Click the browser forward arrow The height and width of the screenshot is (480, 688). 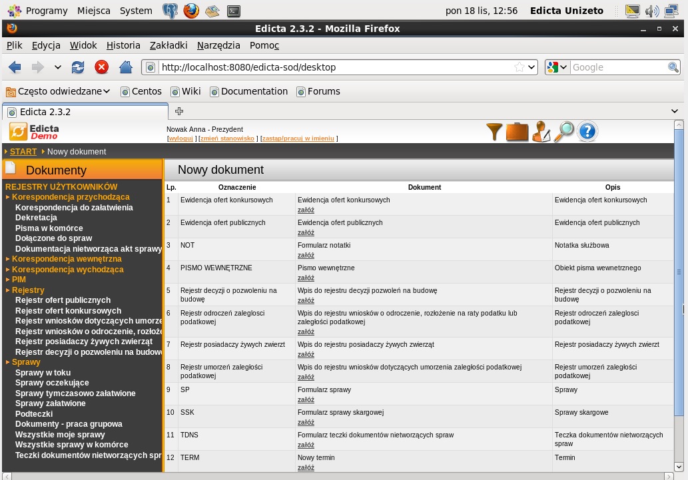click(x=38, y=67)
